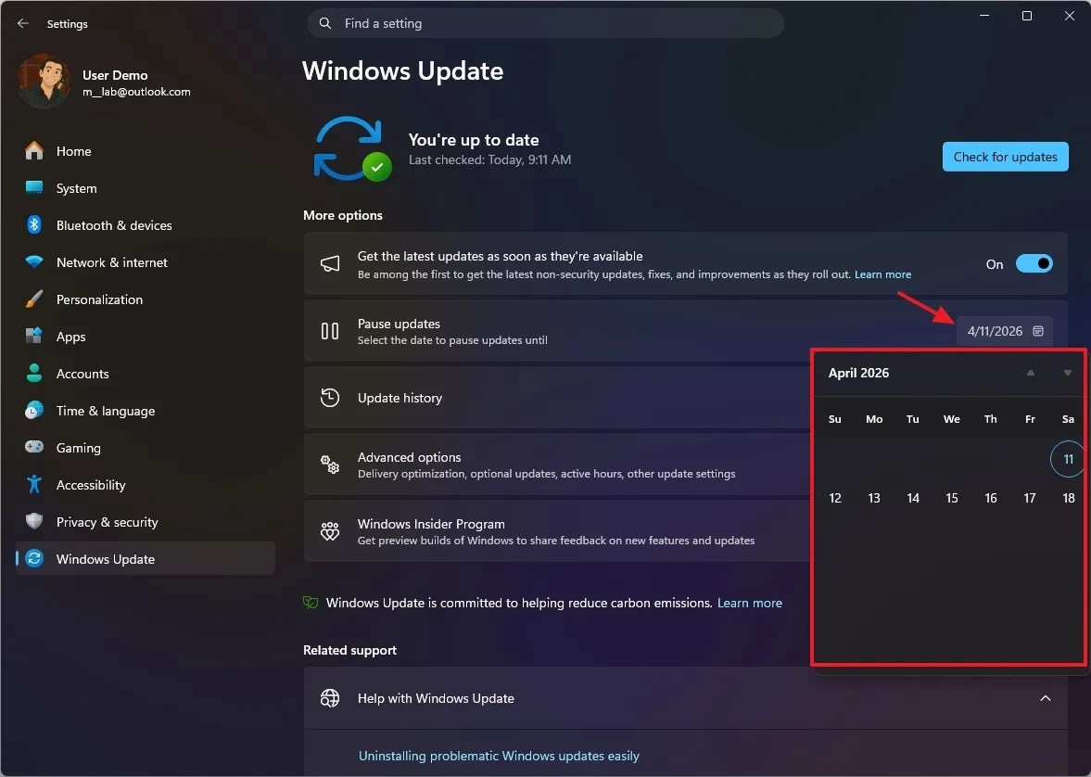Click the Bluetooth icon in sidebar

[x=34, y=225]
